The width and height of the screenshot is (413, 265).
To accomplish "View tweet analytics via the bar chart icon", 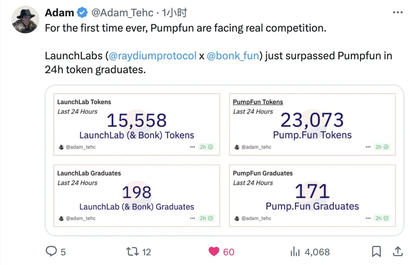I will (295, 252).
